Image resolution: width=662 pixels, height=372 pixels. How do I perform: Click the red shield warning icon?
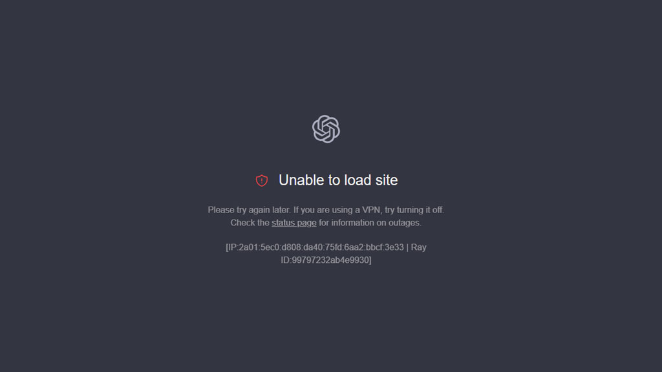[x=262, y=181]
